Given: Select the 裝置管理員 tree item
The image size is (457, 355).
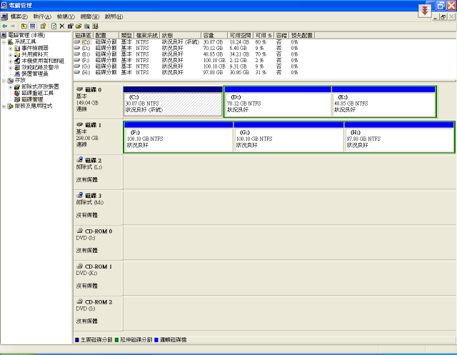Looking at the screenshot, I should click(35, 74).
